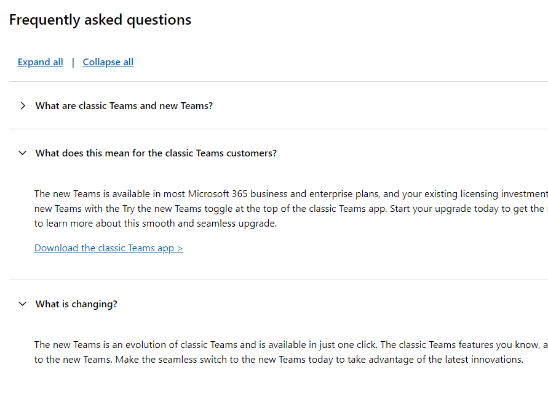Click the paragraph starting 'The new Teams is available'

pos(291,209)
